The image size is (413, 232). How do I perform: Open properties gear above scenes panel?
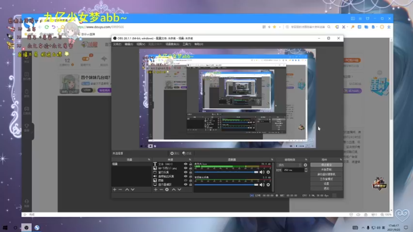click(174, 153)
